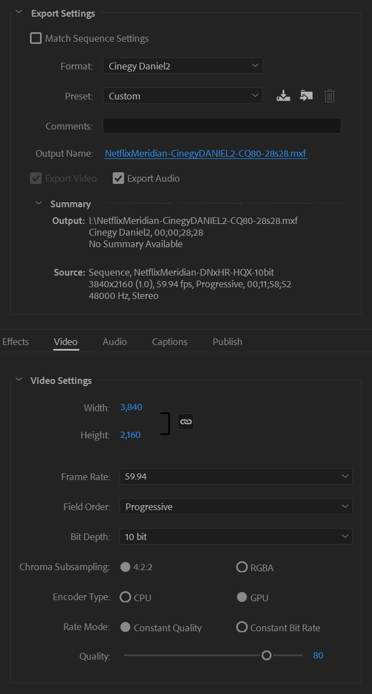Screen dimensions: 372x694
Task: Click the summary output path text
Action: [x=193, y=221]
